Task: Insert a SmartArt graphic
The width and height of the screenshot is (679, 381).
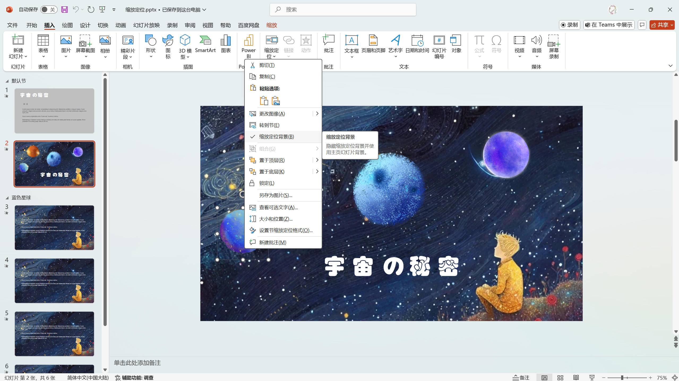Action: [x=205, y=44]
